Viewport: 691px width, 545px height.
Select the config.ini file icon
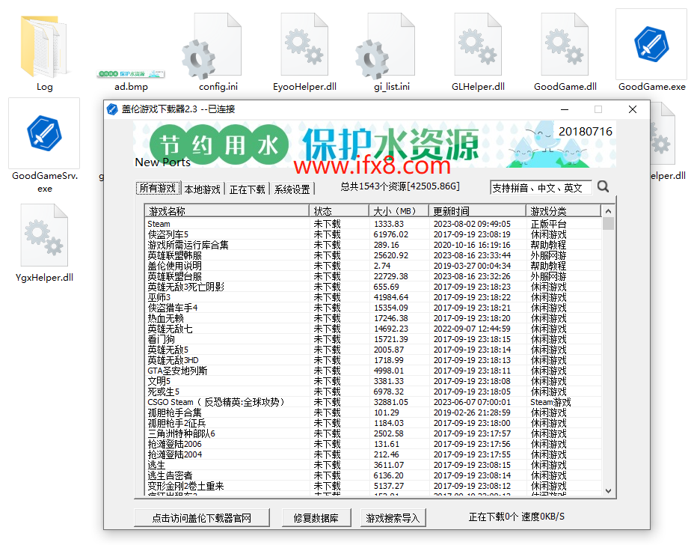click(212, 46)
